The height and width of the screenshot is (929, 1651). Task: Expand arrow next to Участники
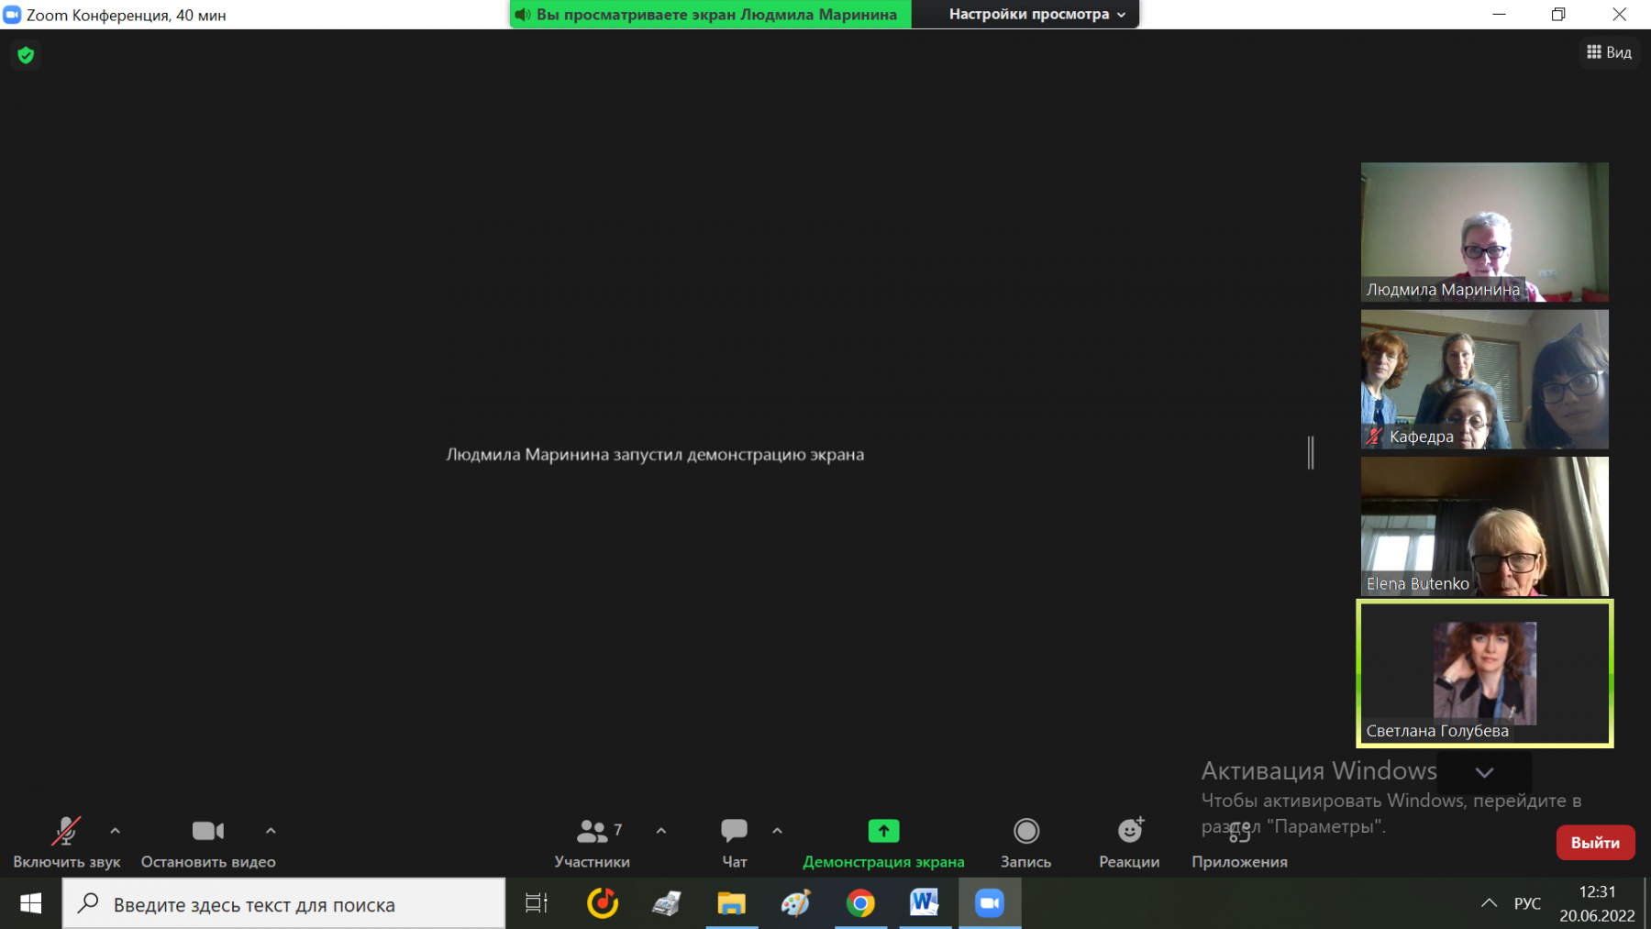pos(661,831)
